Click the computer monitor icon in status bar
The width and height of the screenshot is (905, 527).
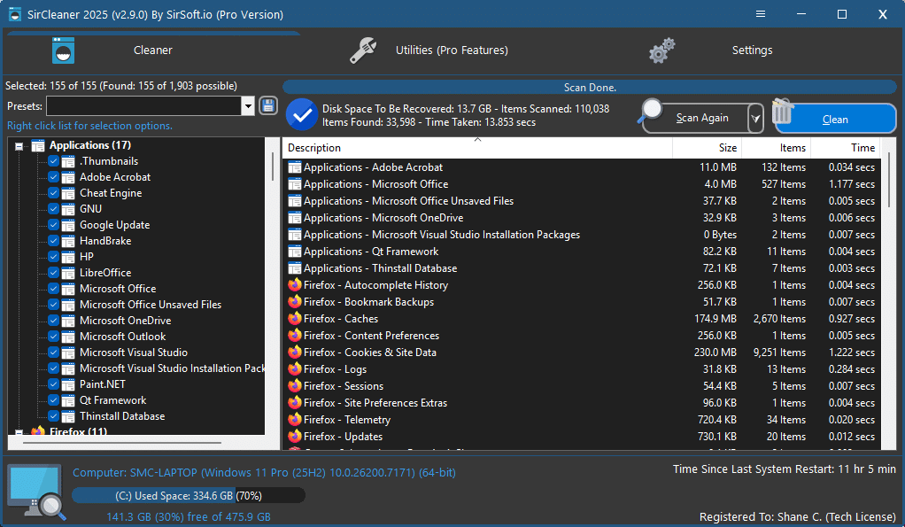coord(35,492)
